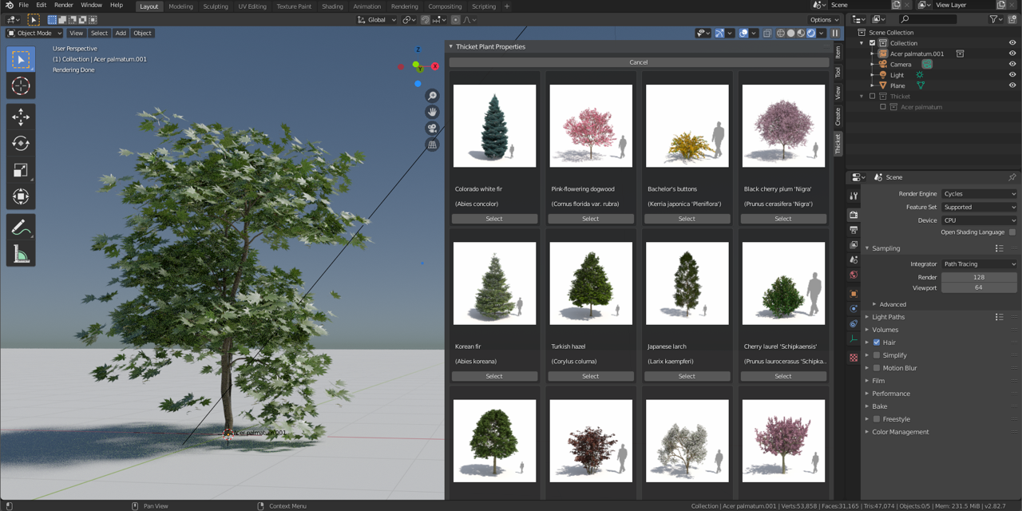Switch to the Sculpting workspace tab
Screen dimensions: 1022x511
point(215,6)
